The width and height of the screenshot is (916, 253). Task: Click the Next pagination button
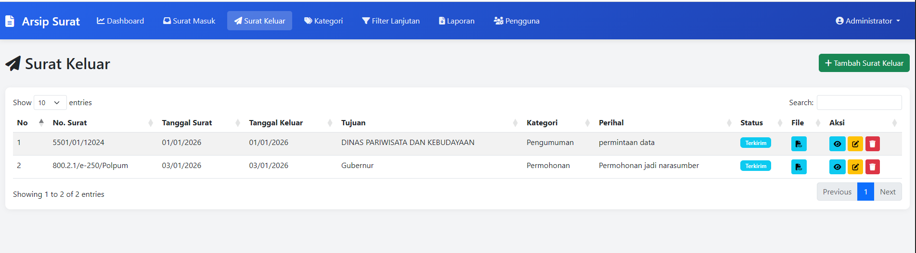[x=888, y=192]
